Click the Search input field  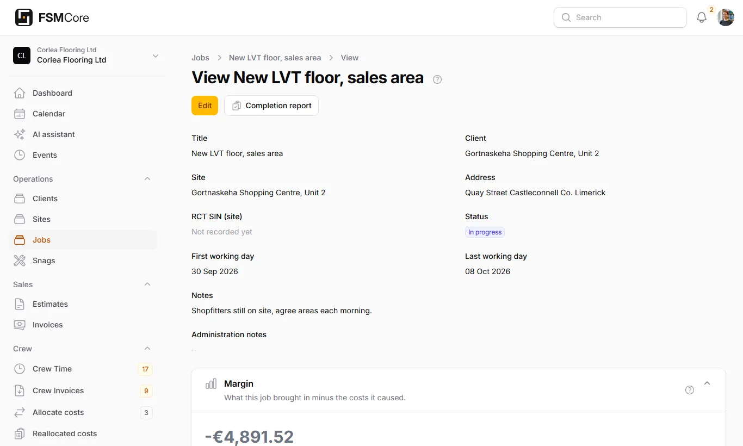coord(620,17)
